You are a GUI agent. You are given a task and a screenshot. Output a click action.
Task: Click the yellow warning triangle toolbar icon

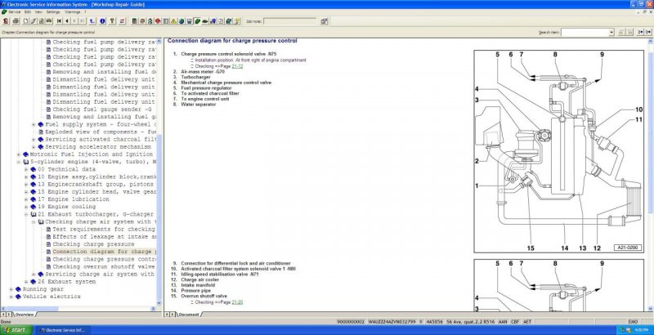173,21
